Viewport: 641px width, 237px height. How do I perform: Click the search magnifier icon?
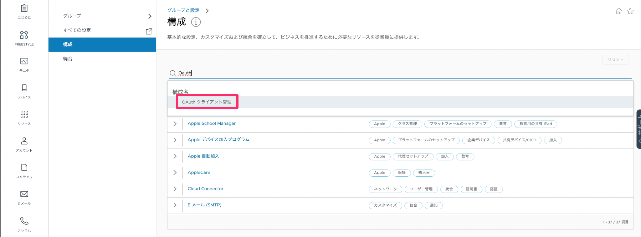click(x=173, y=73)
